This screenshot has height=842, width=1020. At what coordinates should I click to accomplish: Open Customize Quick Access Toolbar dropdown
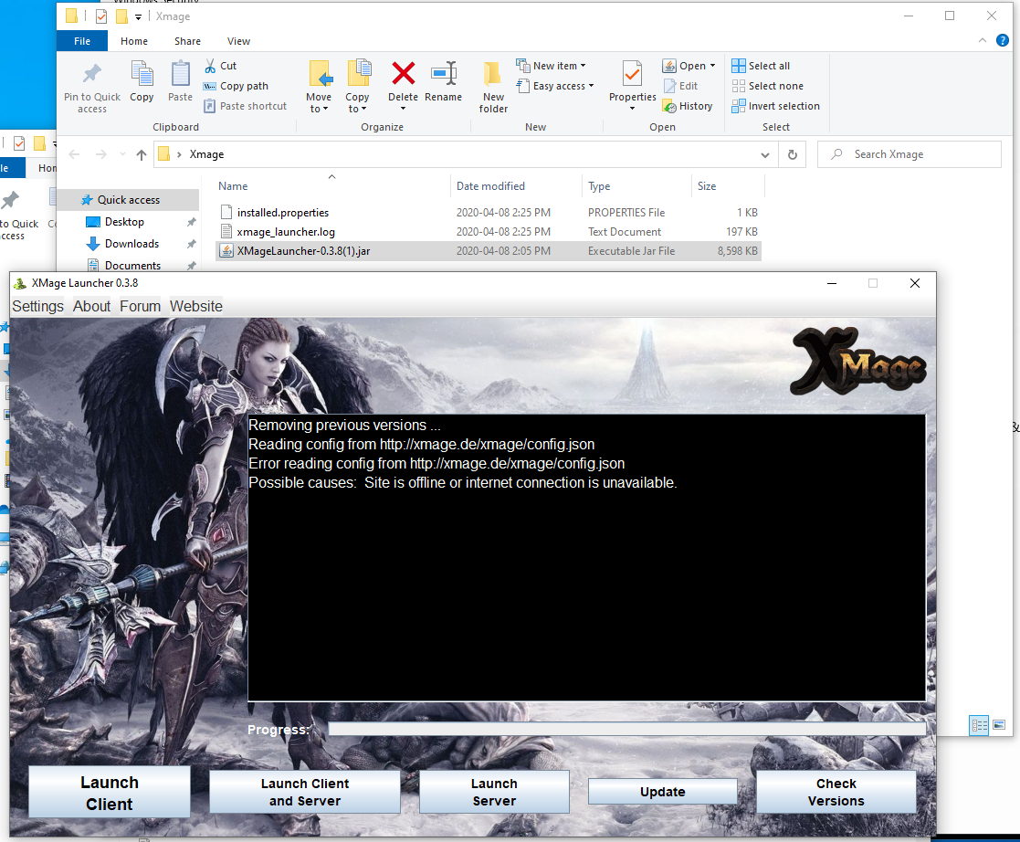pyautogui.click(x=138, y=17)
